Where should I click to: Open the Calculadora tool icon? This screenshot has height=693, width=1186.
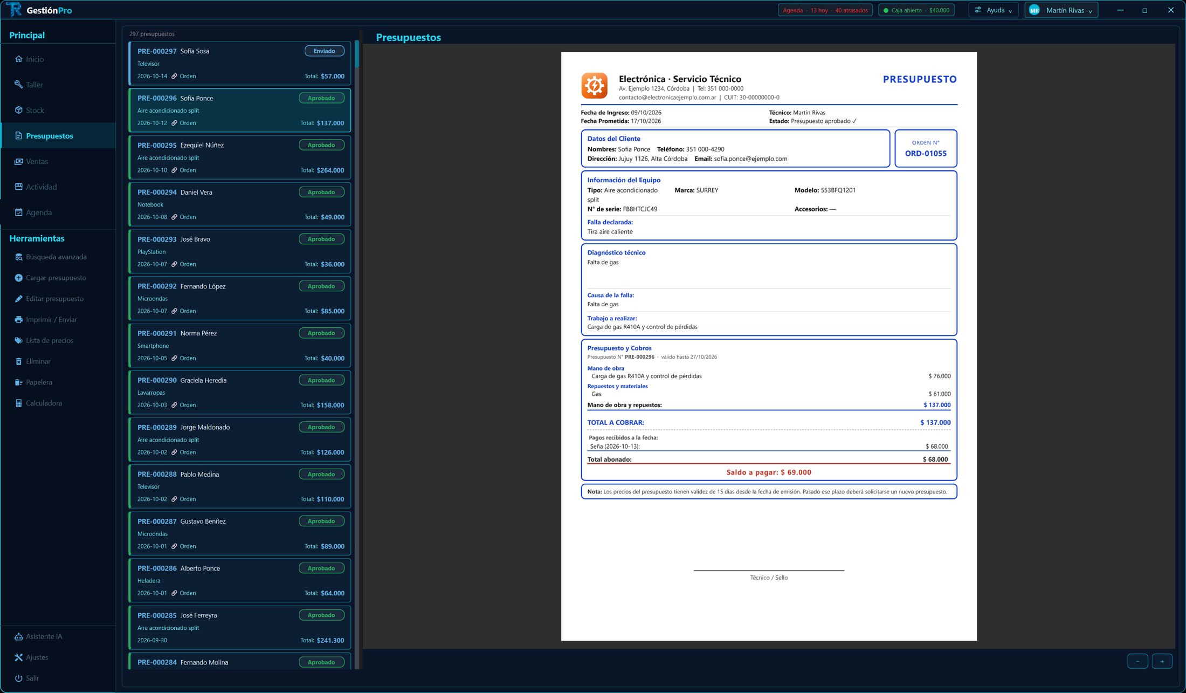18,403
